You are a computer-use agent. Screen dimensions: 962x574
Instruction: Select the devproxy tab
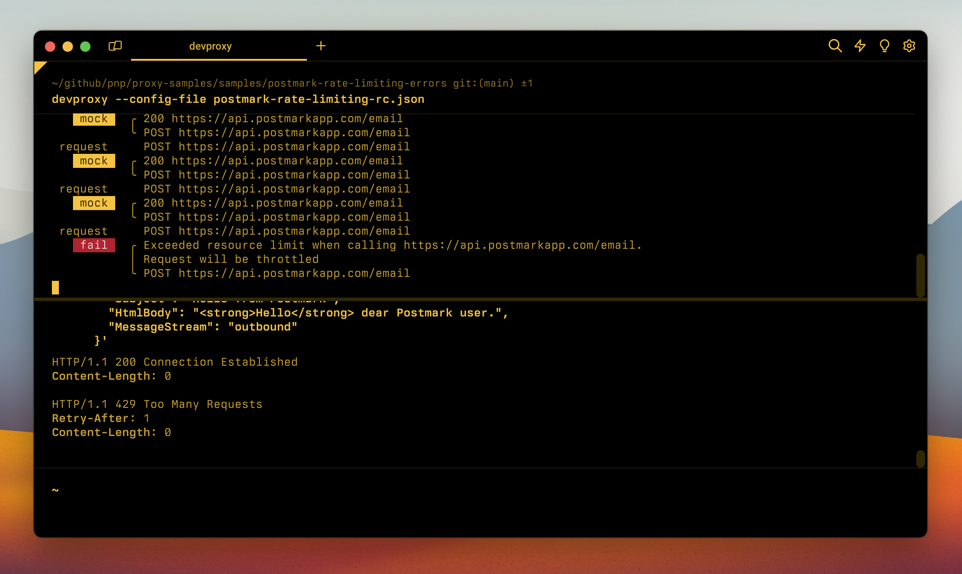[210, 46]
